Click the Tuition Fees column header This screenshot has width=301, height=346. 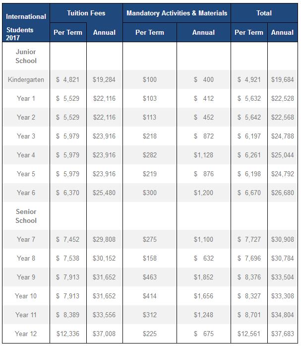tap(86, 13)
